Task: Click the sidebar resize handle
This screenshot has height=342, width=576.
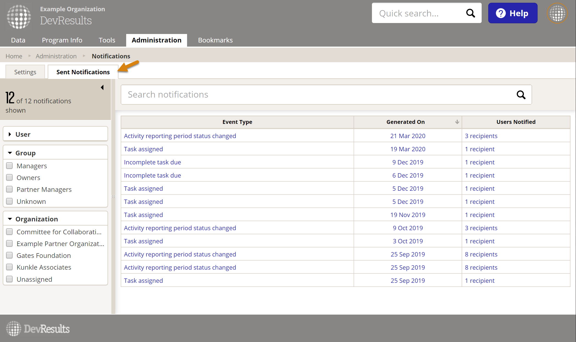Action: (x=113, y=196)
